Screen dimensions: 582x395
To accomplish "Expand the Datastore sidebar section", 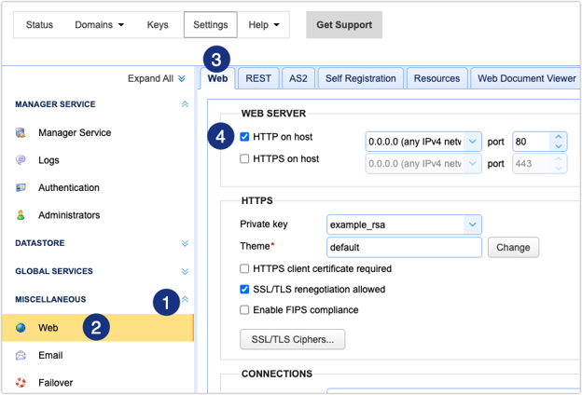I will tap(184, 243).
